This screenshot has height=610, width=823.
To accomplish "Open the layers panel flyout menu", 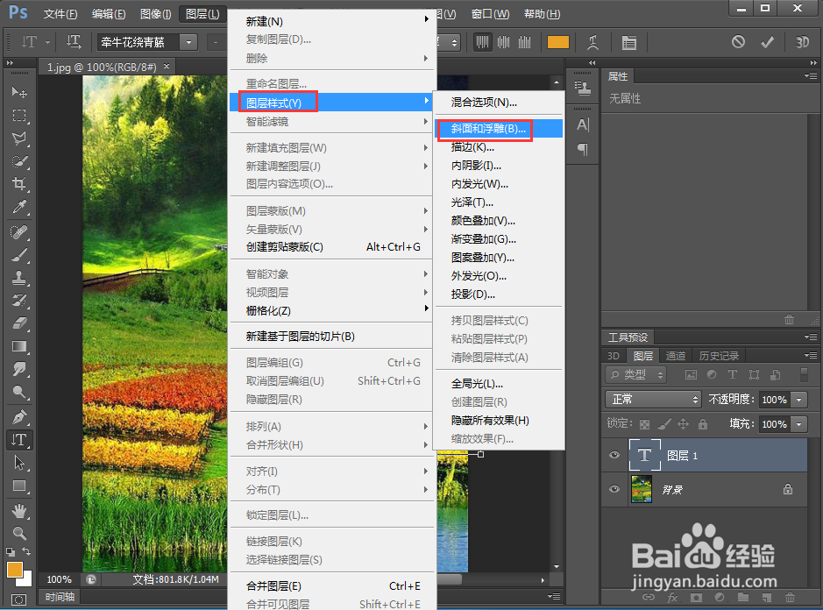I will 811,356.
